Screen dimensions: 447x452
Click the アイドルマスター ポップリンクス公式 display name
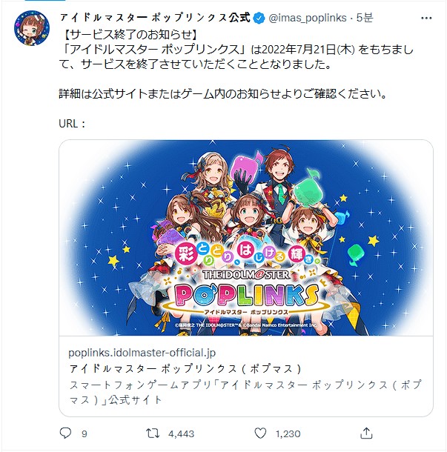coord(155,18)
